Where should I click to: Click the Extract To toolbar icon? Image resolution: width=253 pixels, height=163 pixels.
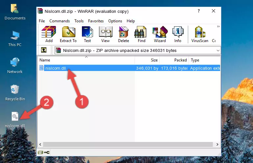[68, 34]
